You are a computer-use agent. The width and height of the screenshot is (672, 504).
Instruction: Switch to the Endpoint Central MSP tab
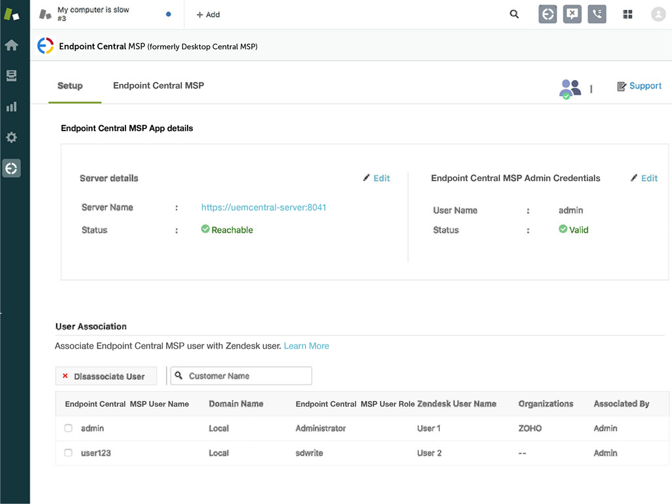[x=158, y=85]
